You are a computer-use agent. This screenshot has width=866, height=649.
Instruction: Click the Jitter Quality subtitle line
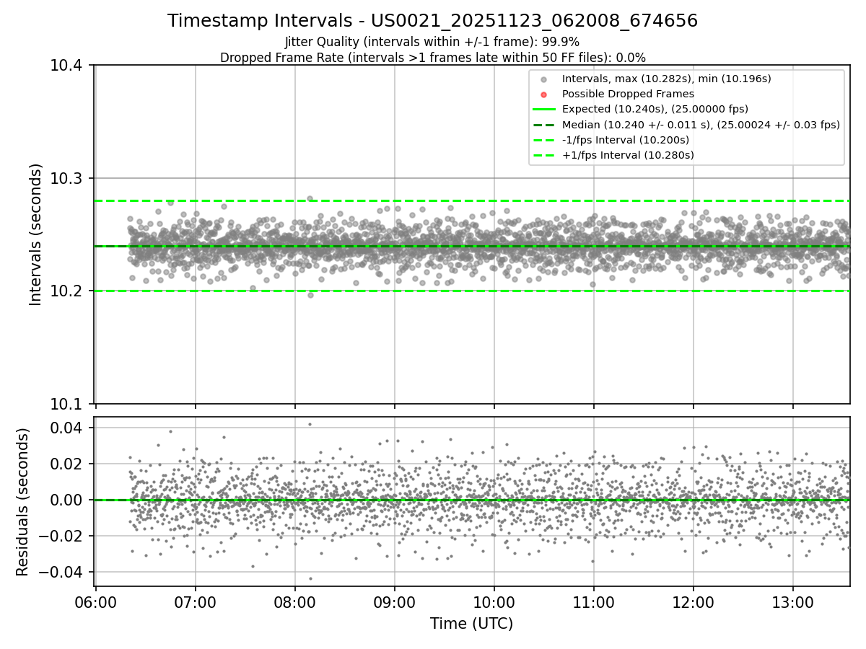coord(432,42)
